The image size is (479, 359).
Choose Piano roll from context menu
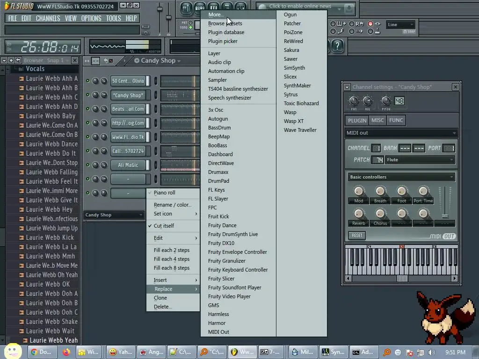tap(173, 193)
